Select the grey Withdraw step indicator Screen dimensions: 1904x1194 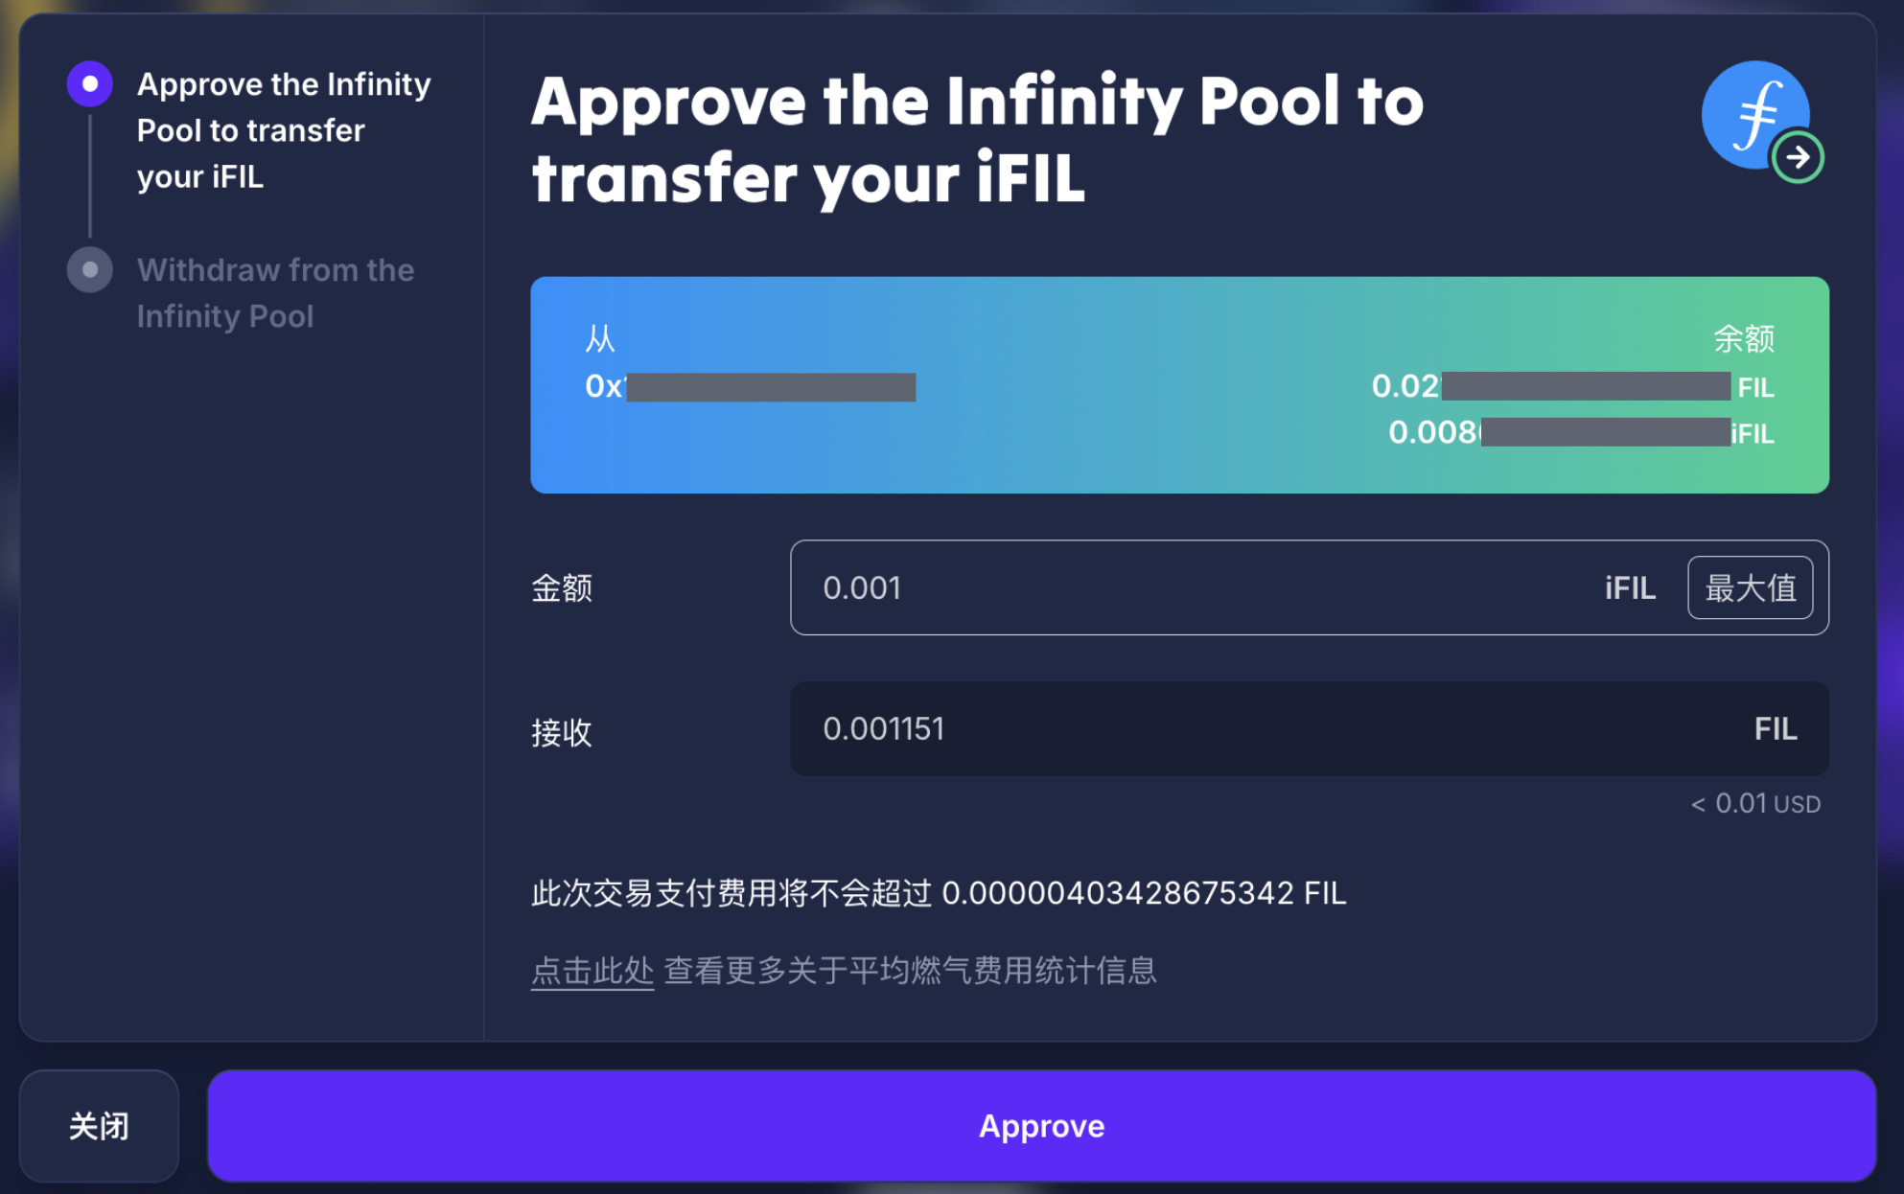pyautogui.click(x=90, y=270)
